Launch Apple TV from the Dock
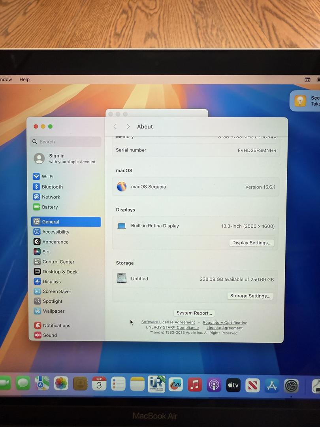 pos(233,385)
